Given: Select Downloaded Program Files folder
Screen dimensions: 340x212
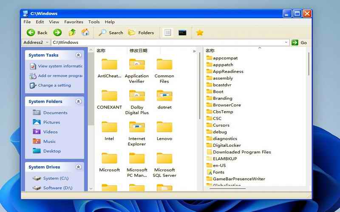Looking at the screenshot, I should point(238,152).
